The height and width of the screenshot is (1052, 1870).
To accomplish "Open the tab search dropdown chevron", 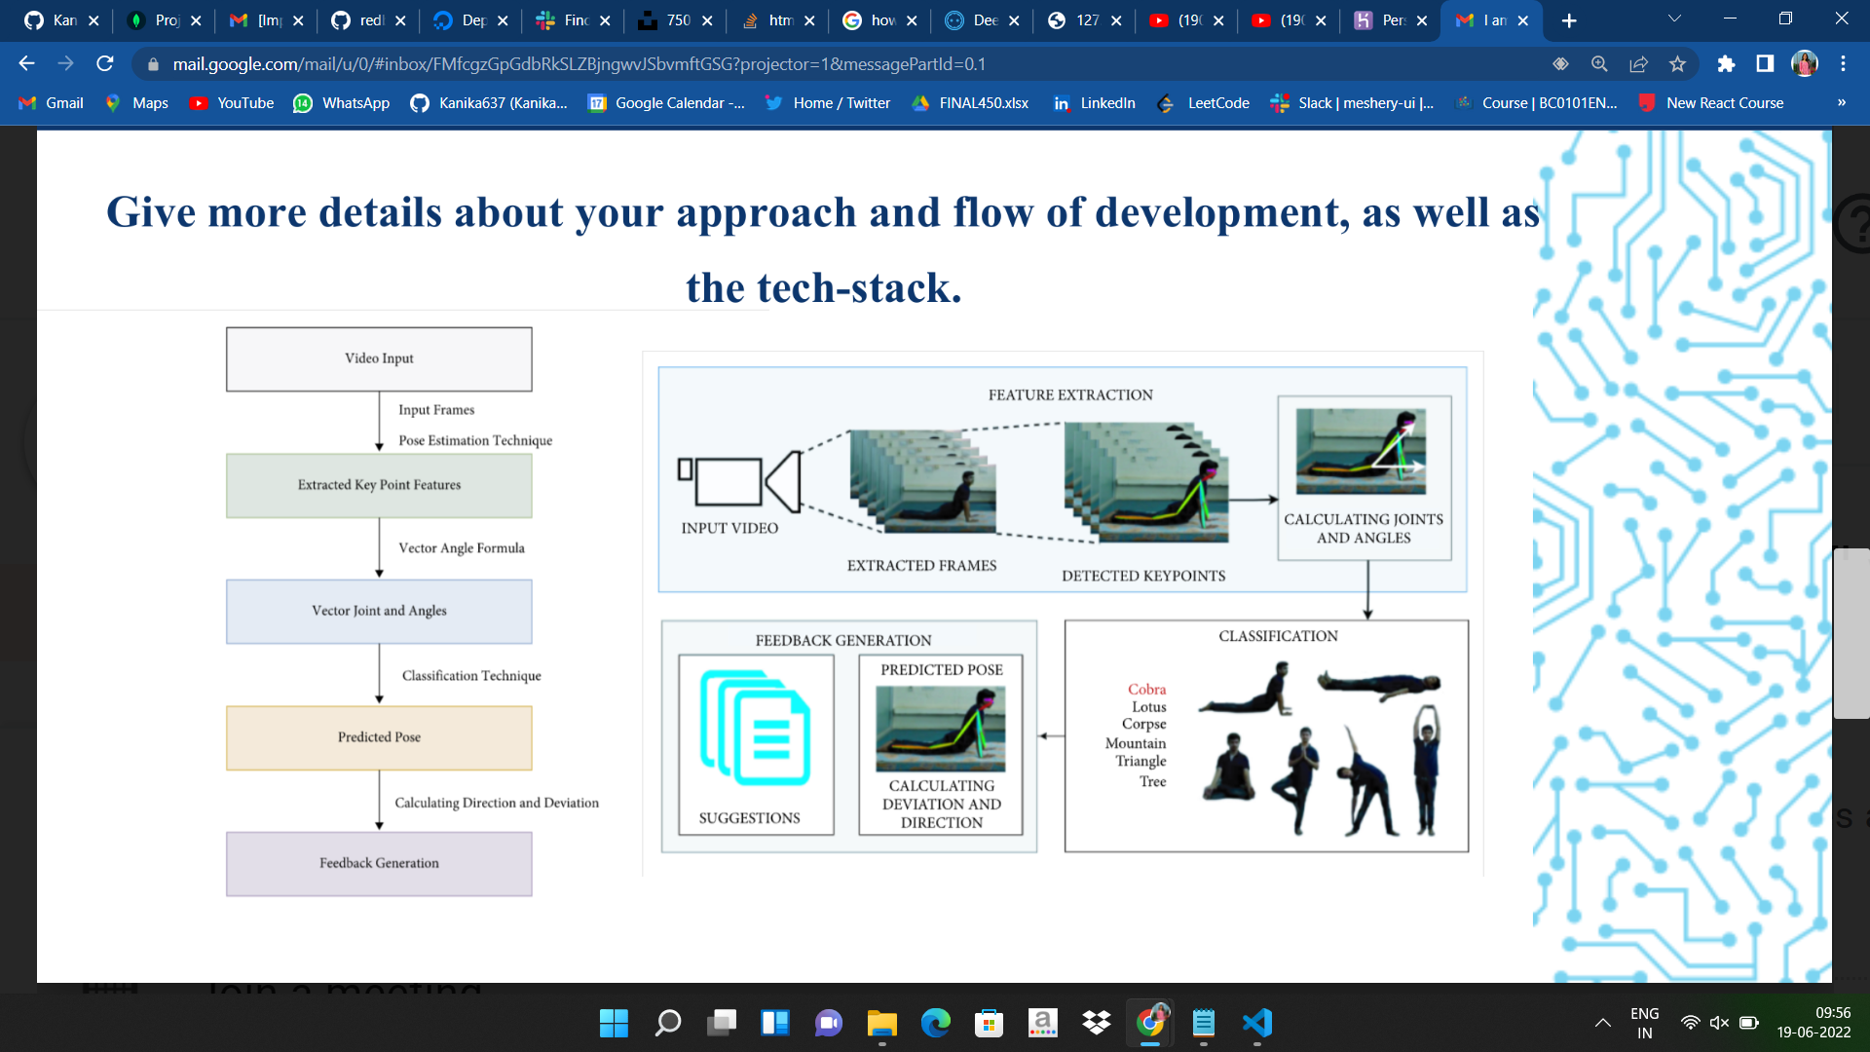I will (1673, 18).
